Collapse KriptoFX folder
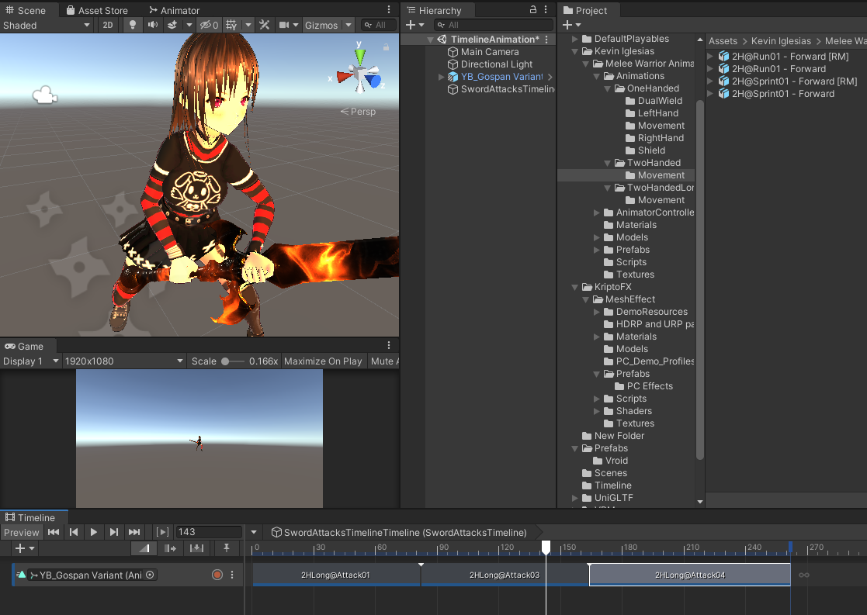Screen dimensions: 867x615 coord(575,287)
